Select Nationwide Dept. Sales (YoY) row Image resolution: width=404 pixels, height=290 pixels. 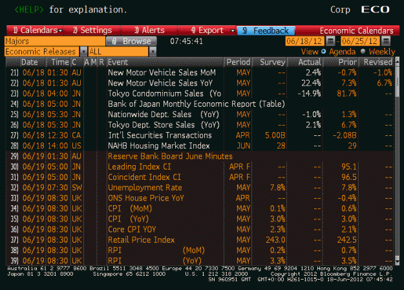pyautogui.click(x=200, y=115)
